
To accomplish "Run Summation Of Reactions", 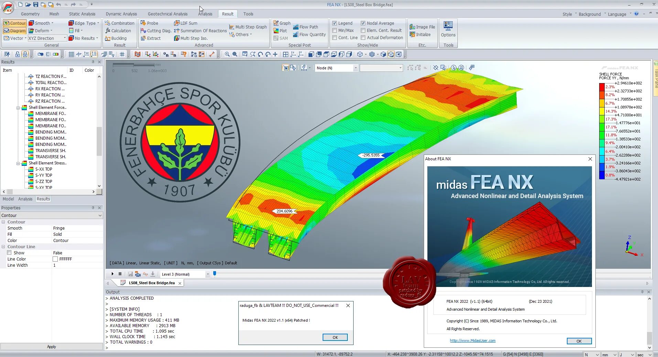I will click(x=200, y=31).
